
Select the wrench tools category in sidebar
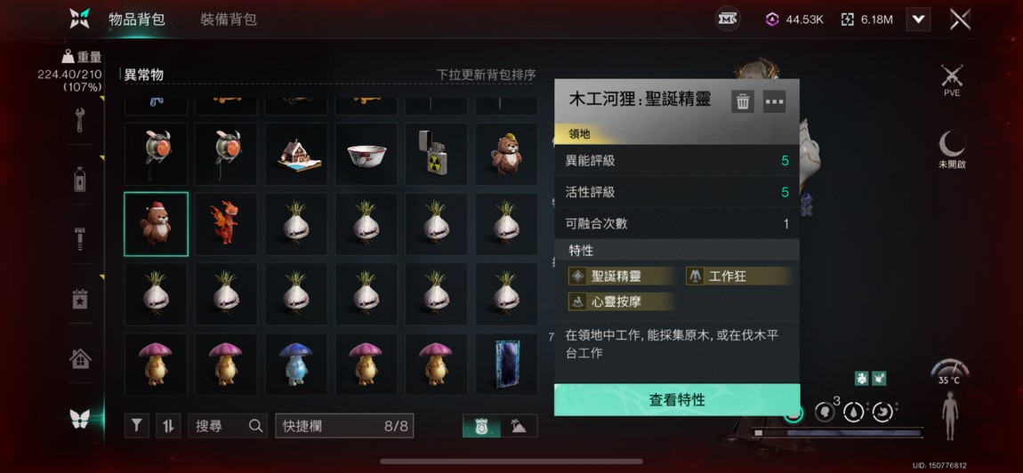tap(79, 120)
